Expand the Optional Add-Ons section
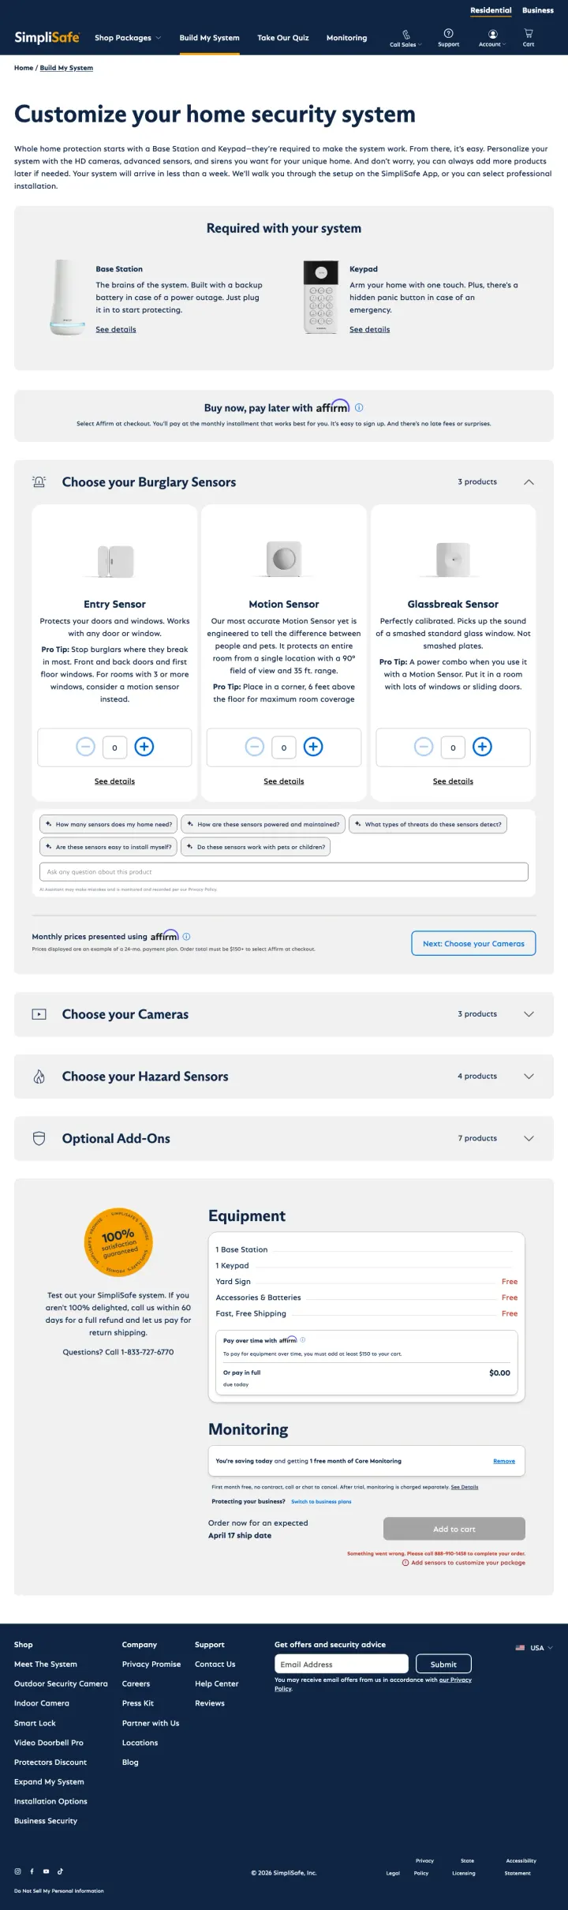The width and height of the screenshot is (568, 1910). click(x=529, y=1138)
